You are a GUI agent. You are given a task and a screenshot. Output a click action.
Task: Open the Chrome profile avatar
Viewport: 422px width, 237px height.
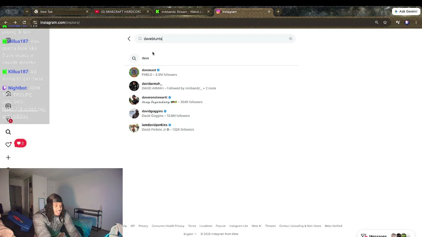pyautogui.click(x=407, y=22)
